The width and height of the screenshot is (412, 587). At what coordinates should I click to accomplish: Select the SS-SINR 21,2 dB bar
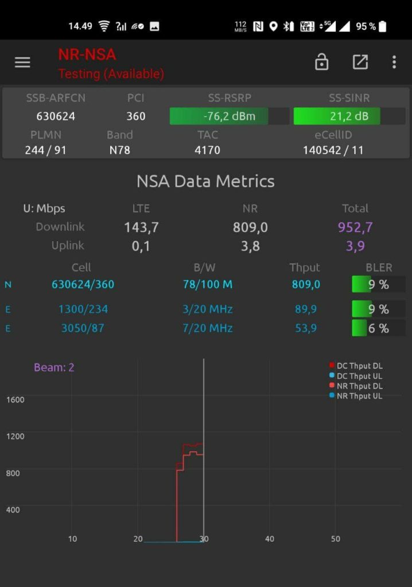pos(349,116)
